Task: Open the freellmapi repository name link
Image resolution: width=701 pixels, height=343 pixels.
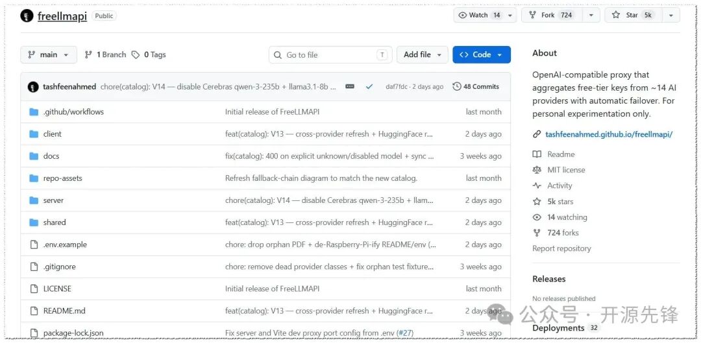Action: (62, 16)
